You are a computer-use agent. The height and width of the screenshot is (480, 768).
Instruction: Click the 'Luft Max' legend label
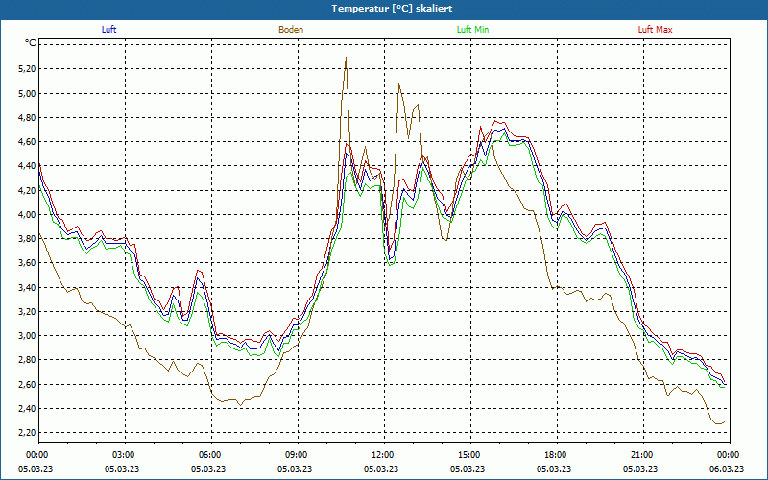pyautogui.click(x=655, y=30)
